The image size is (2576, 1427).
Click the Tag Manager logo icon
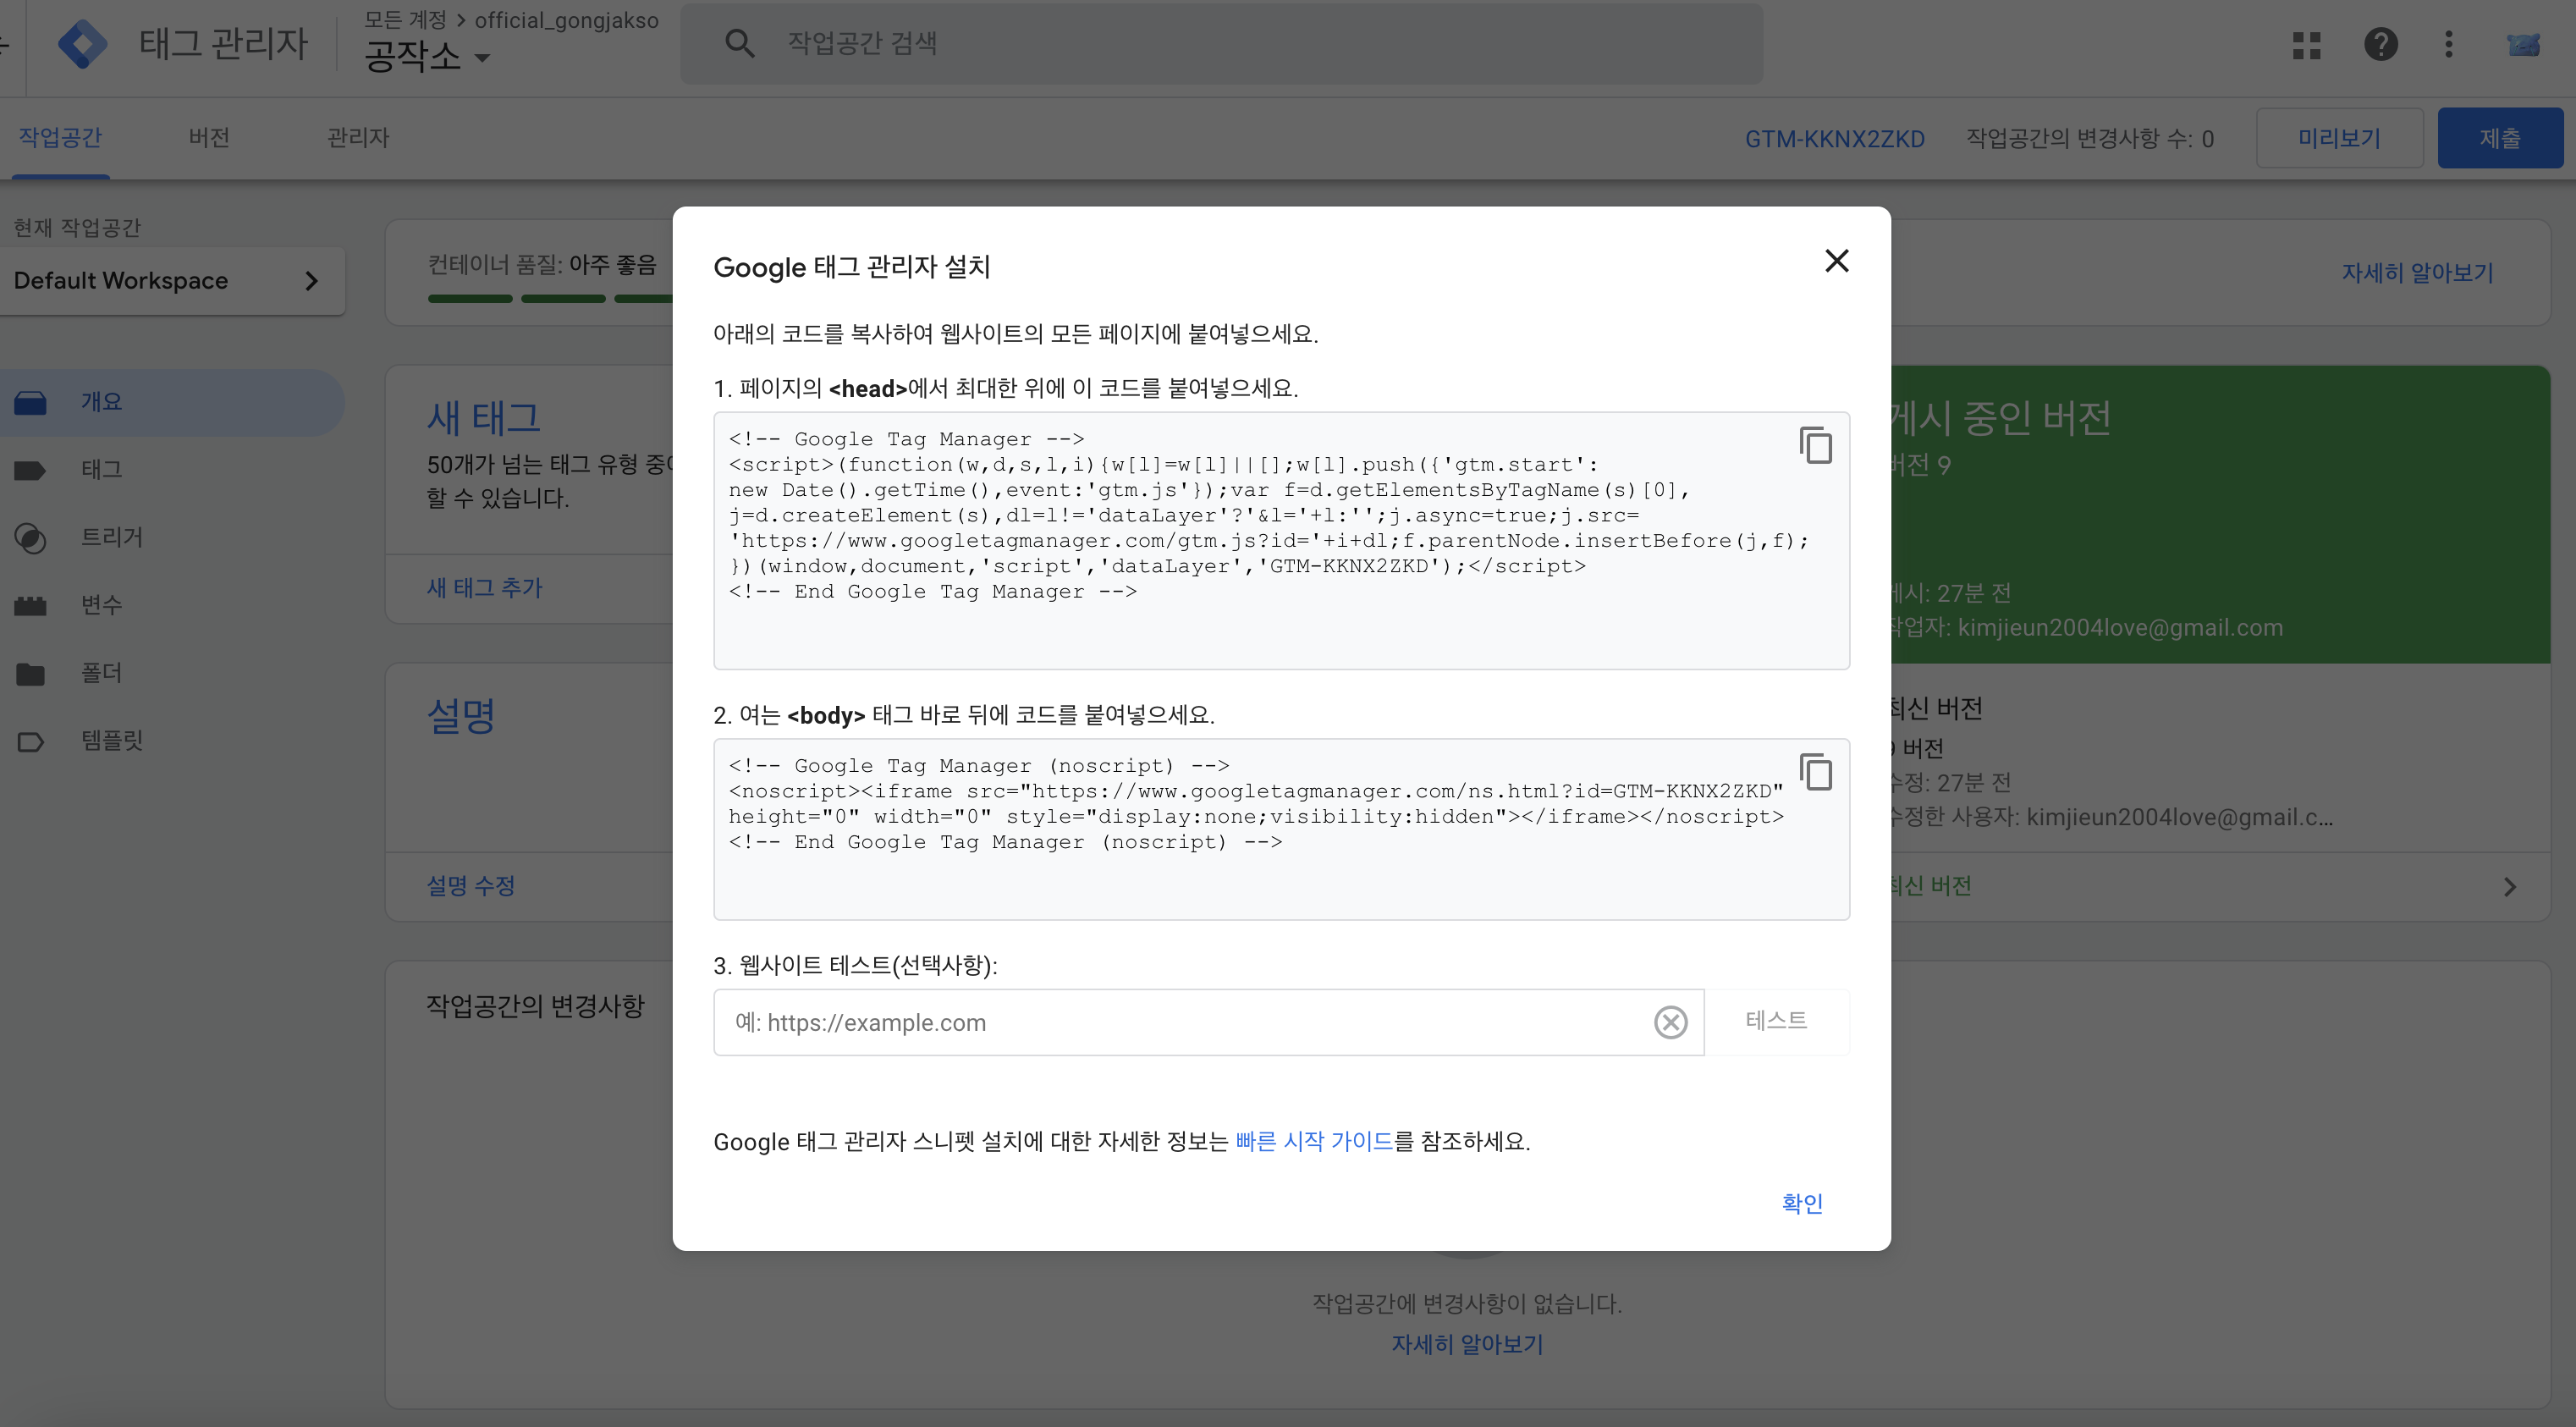point(83,44)
